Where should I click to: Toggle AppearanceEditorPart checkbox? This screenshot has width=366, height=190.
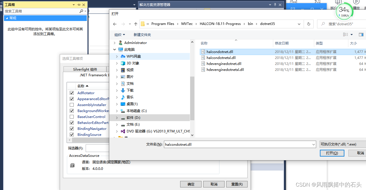click(x=72, y=99)
